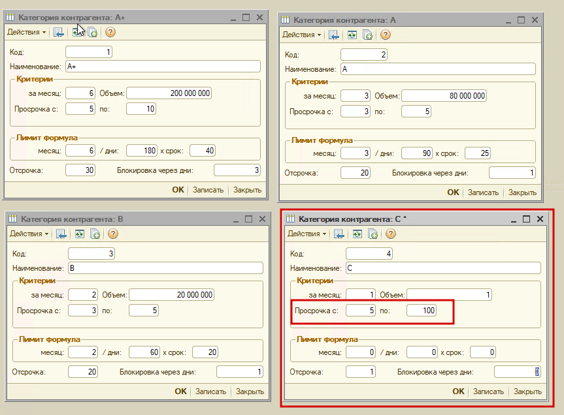Focus Наименование field containing A+
Viewport: 564px width, 415px height.
tap(163, 67)
